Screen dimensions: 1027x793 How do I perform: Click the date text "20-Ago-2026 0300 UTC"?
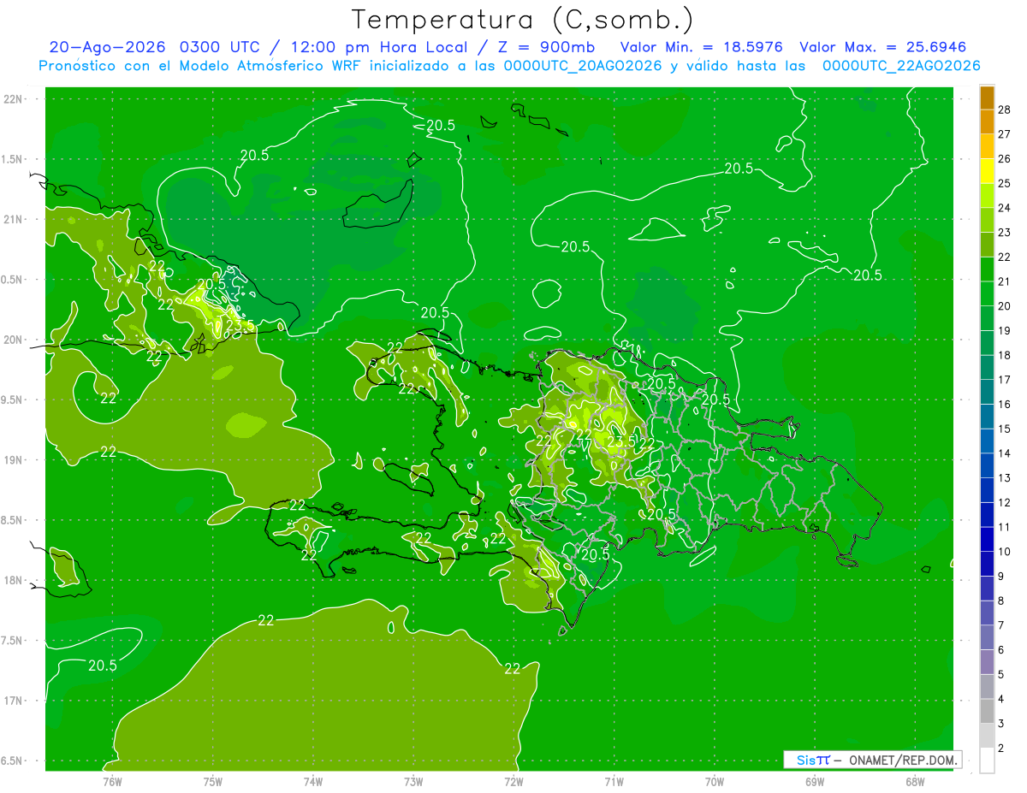click(154, 48)
